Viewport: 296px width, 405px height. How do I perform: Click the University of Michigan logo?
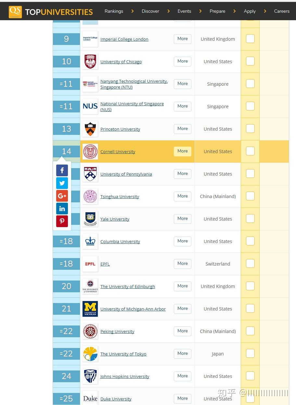90,309
